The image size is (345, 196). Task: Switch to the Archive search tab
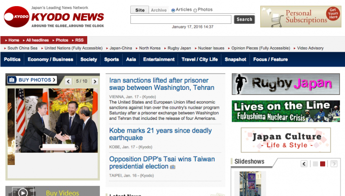click(159, 10)
